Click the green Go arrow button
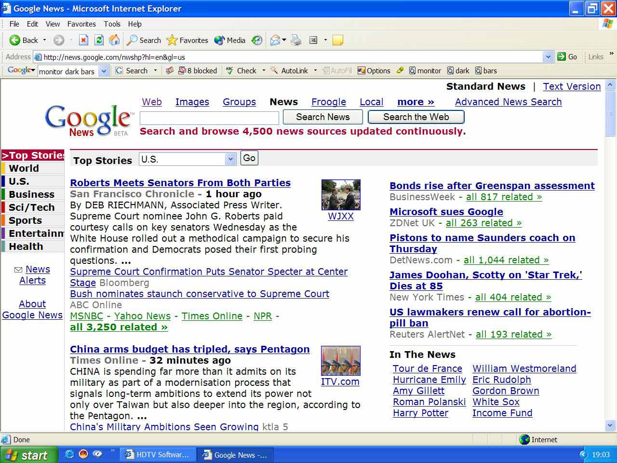Image resolution: width=617 pixels, height=463 pixels. pyautogui.click(x=567, y=57)
